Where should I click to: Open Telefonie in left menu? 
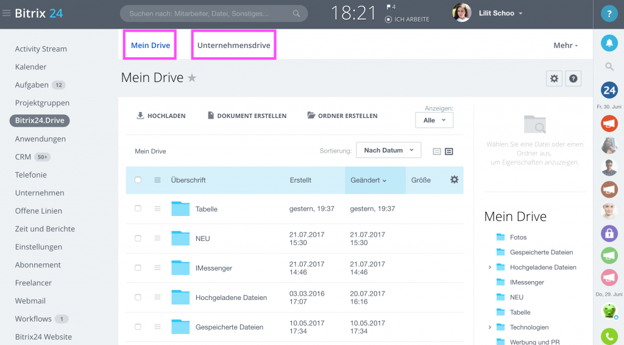coord(31,175)
